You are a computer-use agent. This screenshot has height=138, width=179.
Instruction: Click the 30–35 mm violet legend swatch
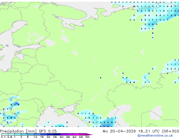[64, 134]
